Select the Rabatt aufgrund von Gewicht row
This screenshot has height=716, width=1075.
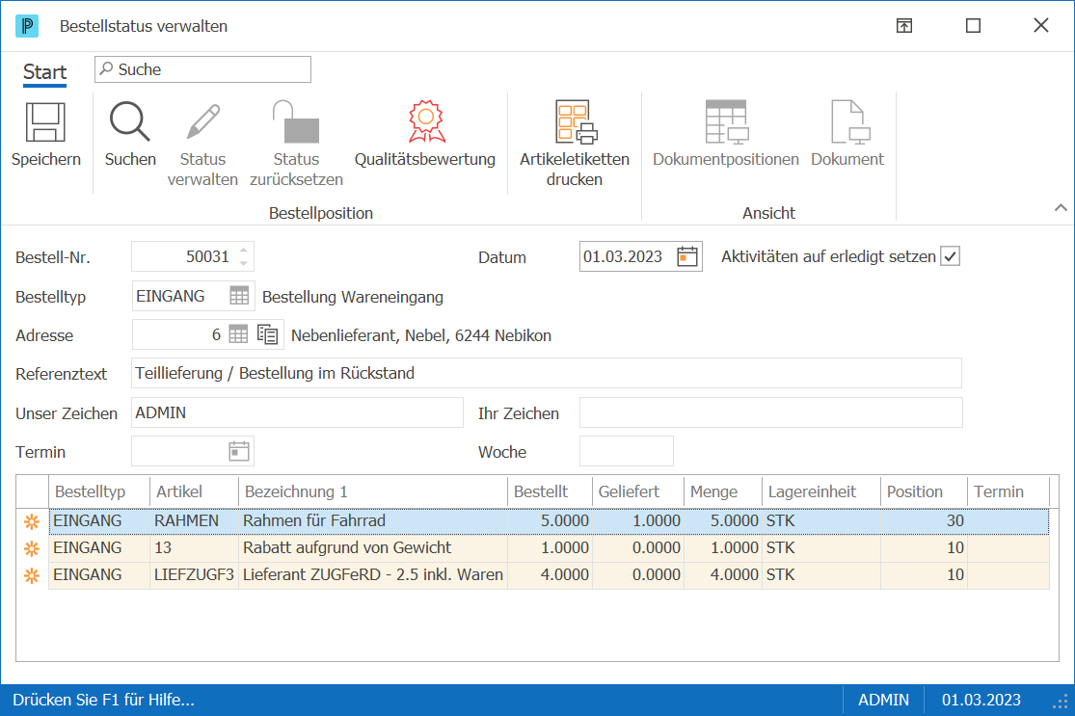point(549,548)
